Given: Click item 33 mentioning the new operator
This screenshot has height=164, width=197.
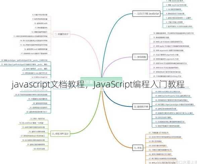Looking at the screenshot, I should tap(35, 73).
